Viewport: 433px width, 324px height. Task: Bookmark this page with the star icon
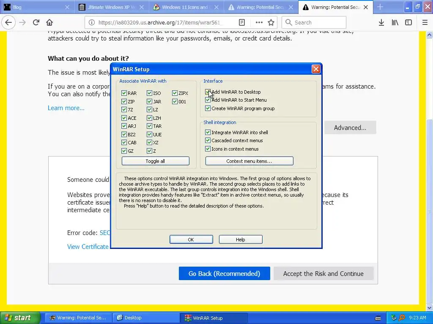pyautogui.click(x=271, y=22)
